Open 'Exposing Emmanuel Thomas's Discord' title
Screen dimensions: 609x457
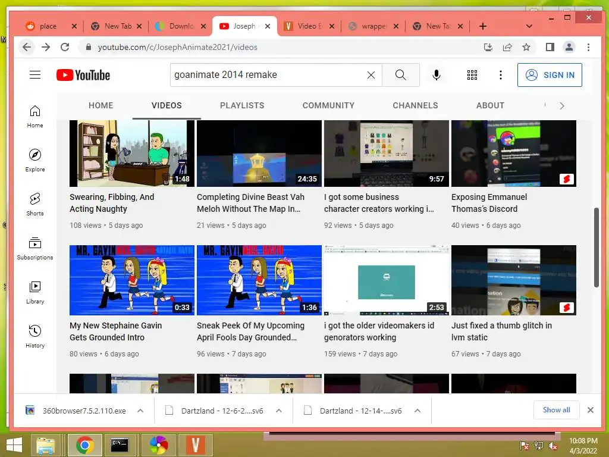click(489, 203)
